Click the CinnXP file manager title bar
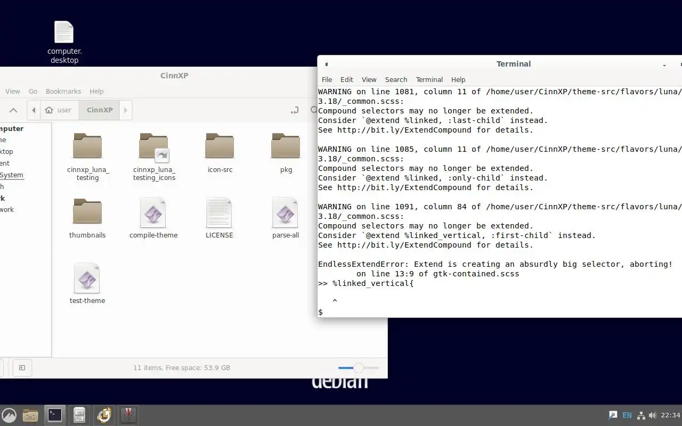The width and height of the screenshot is (682, 426). [174, 76]
